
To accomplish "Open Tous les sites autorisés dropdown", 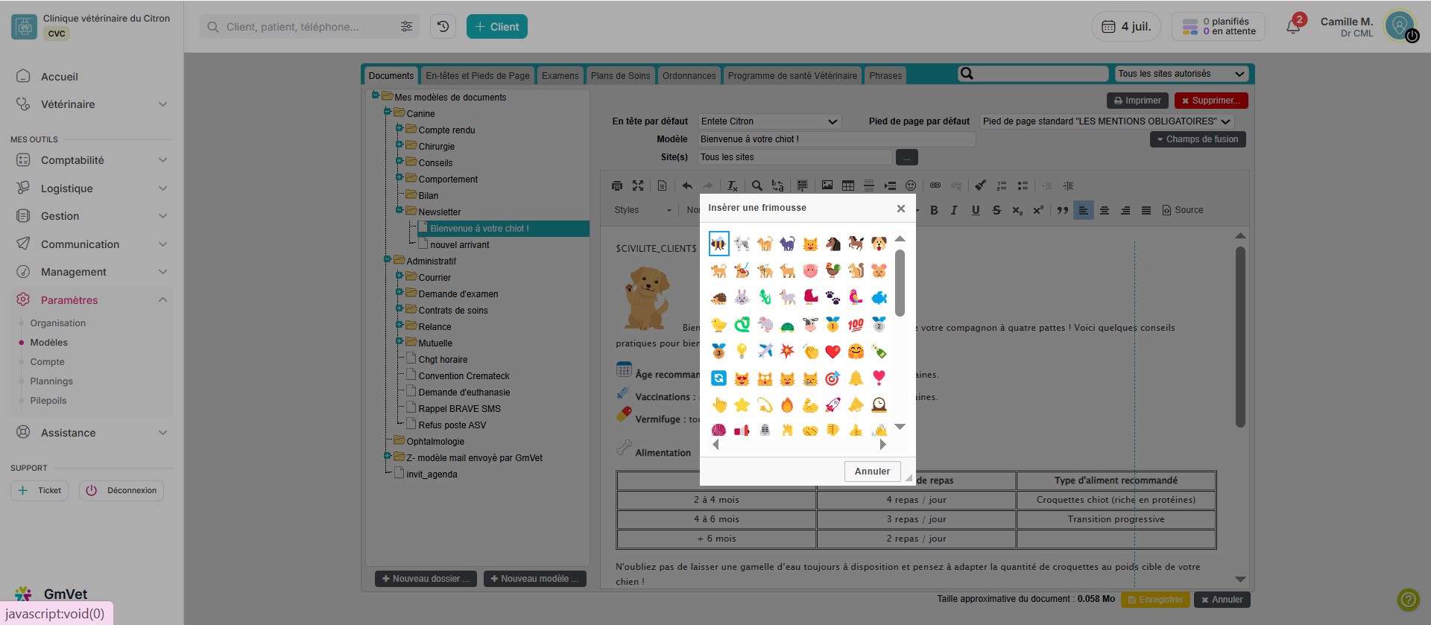I will pos(1181,74).
